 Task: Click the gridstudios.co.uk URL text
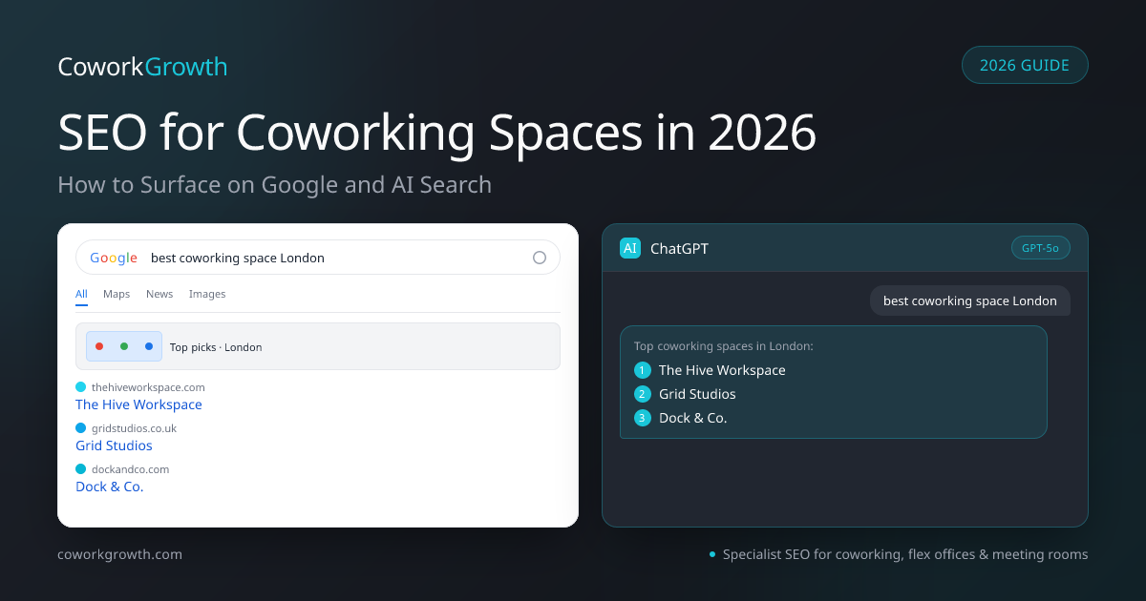(134, 428)
